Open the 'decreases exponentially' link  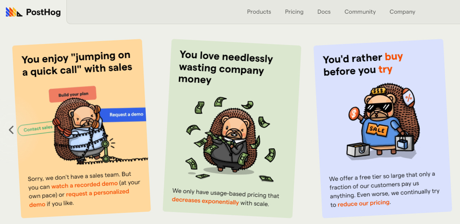coord(205,201)
